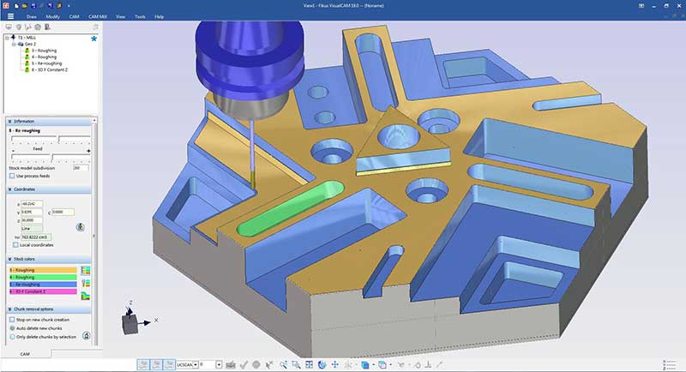This screenshot has width=686, height=372.
Task: Click the pan view arrows icon
Action: [x=334, y=365]
